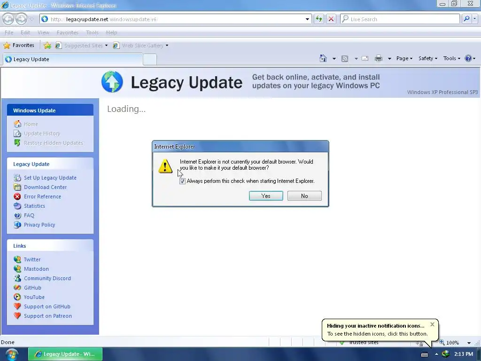Click the Statistics pie icon
Image resolution: width=481 pixels, height=361 pixels.
(17, 206)
